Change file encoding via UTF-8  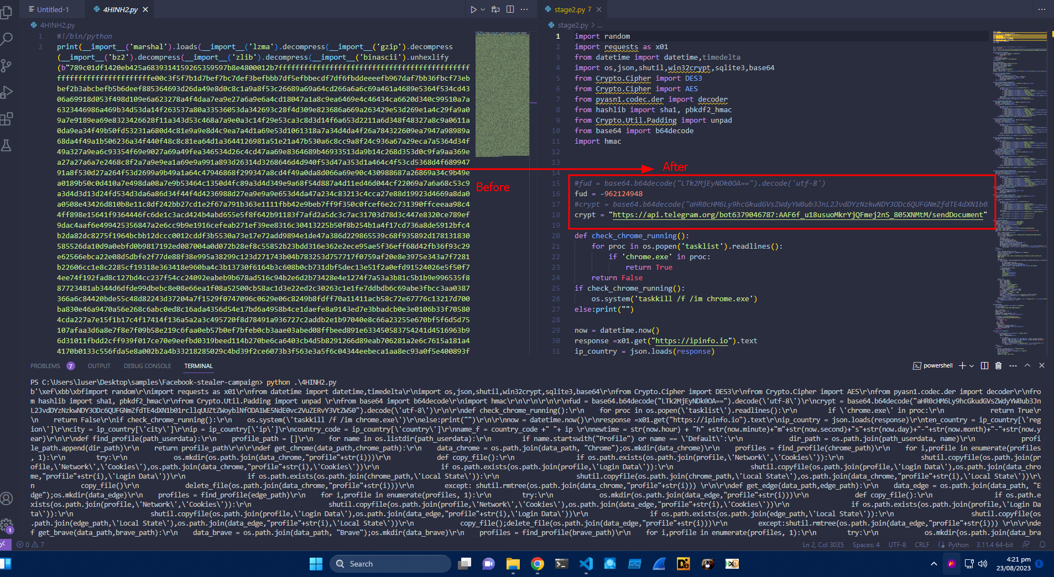pyautogui.click(x=897, y=544)
